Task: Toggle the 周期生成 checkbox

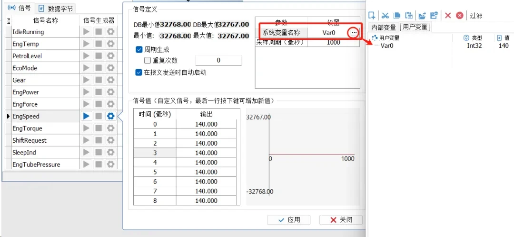Action: (138, 50)
